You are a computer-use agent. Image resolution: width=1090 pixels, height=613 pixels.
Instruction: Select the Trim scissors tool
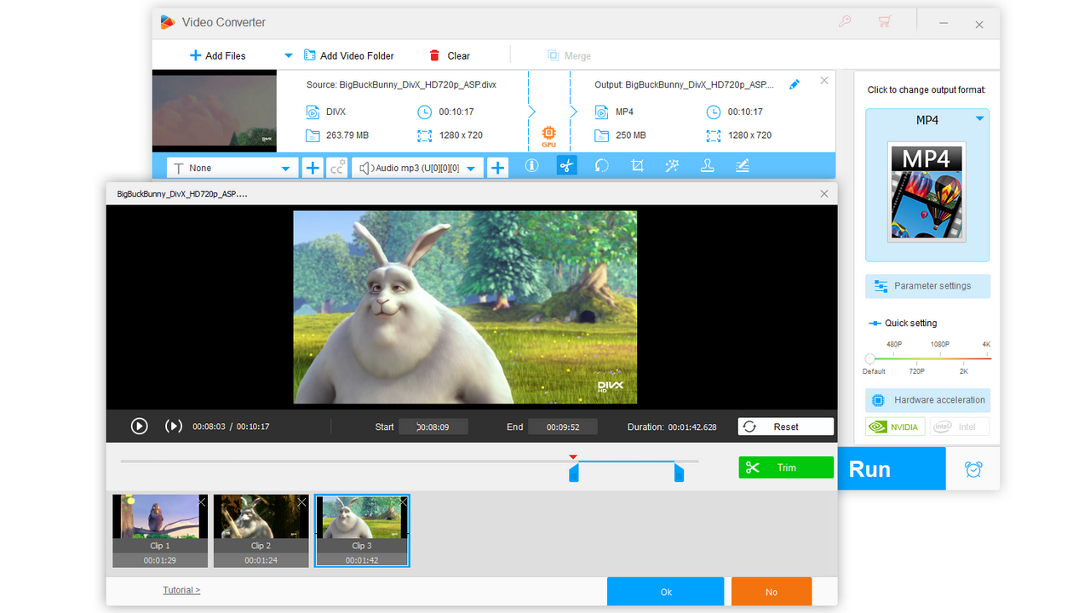566,167
